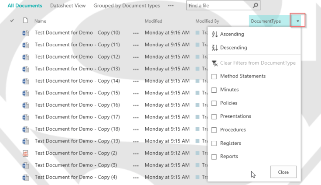Click the Modified column header
This screenshot has width=321, height=185.
click(153, 21)
